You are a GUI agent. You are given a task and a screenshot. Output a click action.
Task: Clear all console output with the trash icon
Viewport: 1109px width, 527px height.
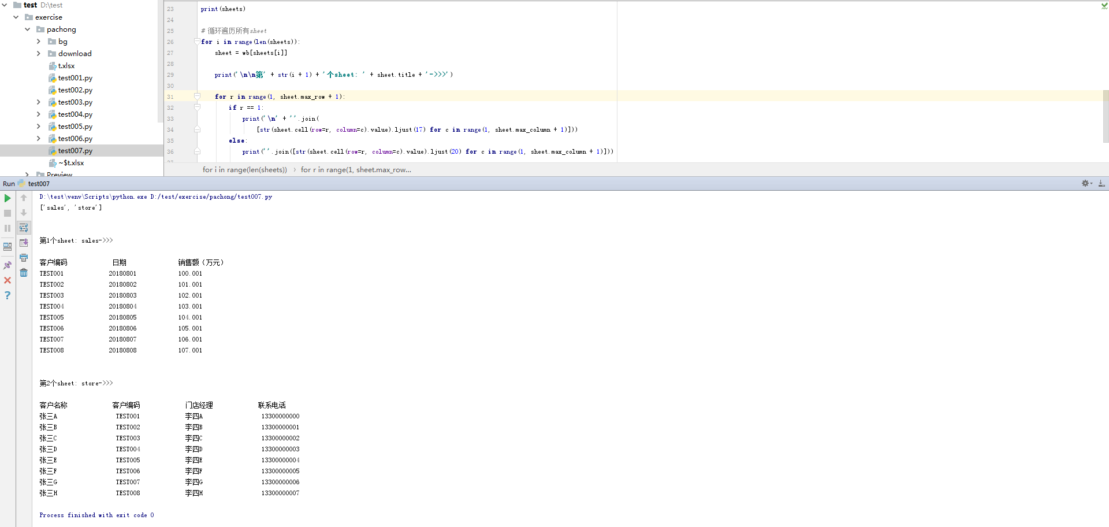click(x=23, y=273)
